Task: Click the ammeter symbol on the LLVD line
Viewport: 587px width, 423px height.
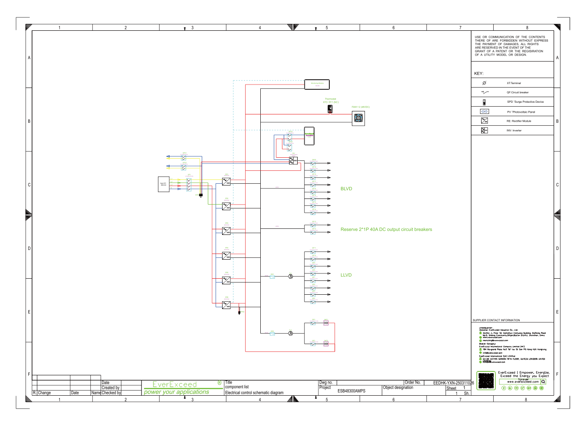Action: pos(291,277)
